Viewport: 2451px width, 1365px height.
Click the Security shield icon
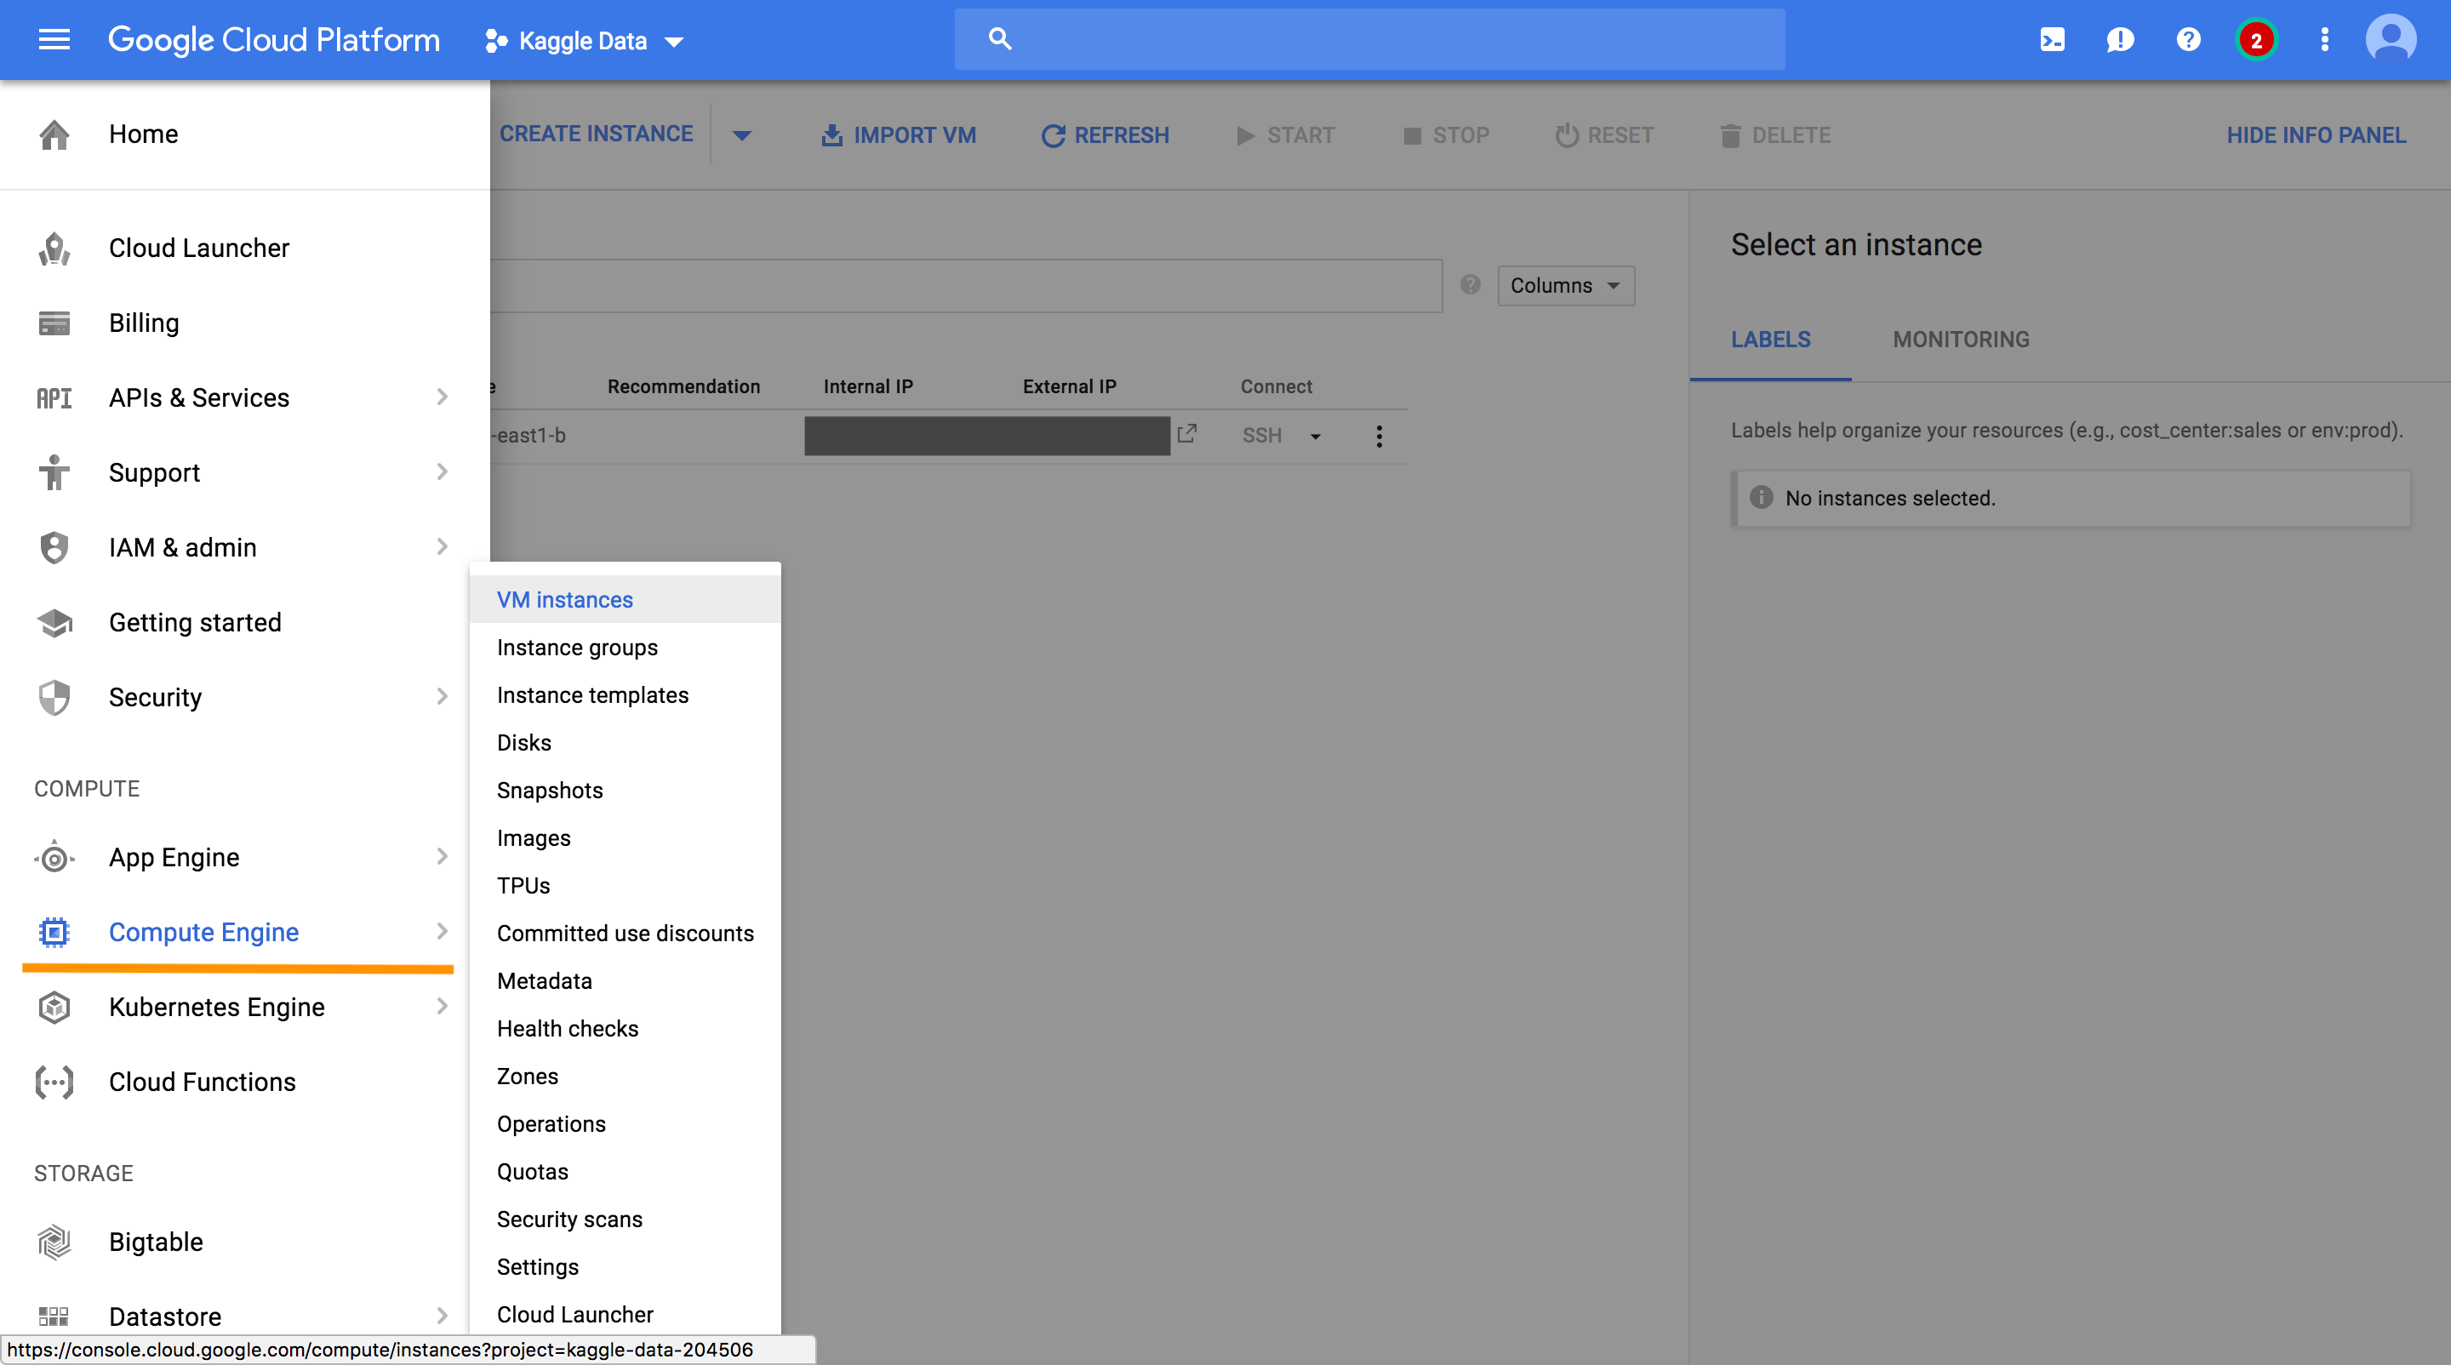(x=54, y=697)
